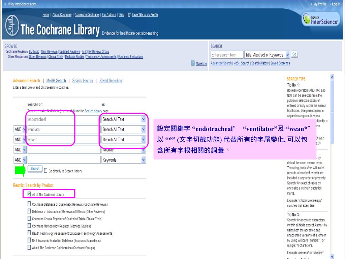Screen dimensions: 345x259
Task: Click Search Tips scrollbar up arrow
Action: (x=332, y=77)
